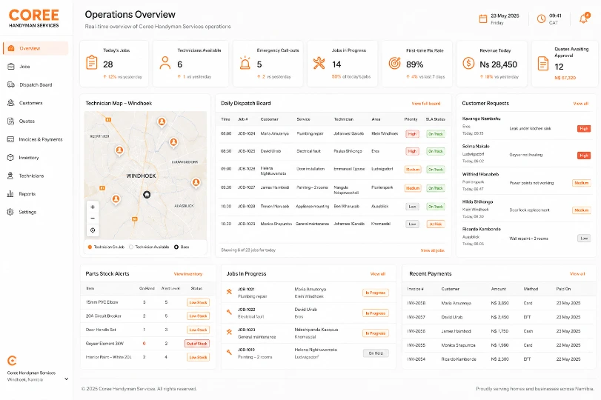Click View all in Customer Requests
The width and height of the screenshot is (601, 400).
pyautogui.click(x=581, y=104)
